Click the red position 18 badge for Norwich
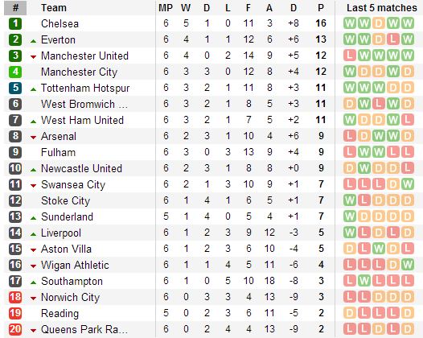 (15, 297)
